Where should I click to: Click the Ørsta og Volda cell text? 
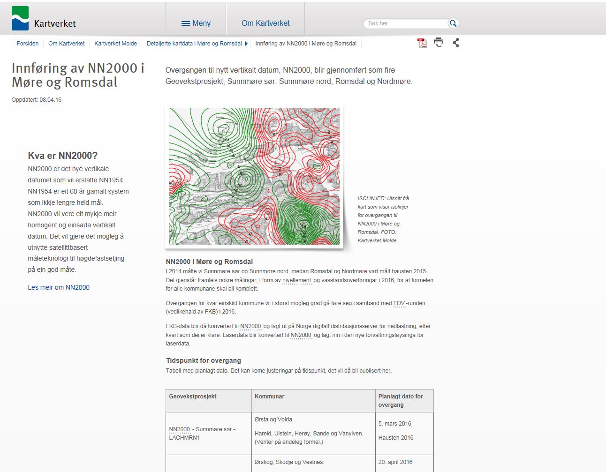pos(274,420)
